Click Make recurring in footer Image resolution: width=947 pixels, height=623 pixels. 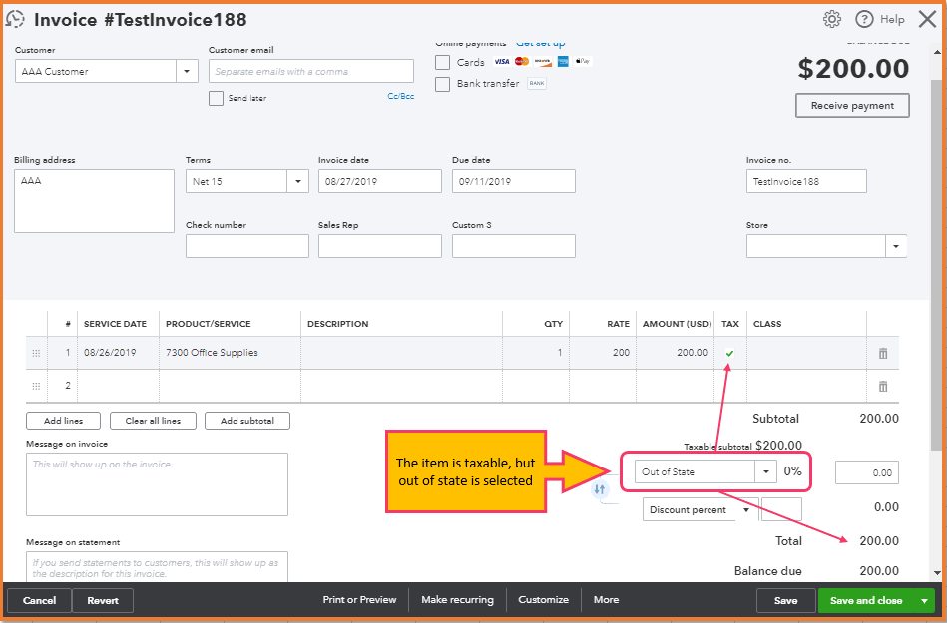[x=457, y=600]
